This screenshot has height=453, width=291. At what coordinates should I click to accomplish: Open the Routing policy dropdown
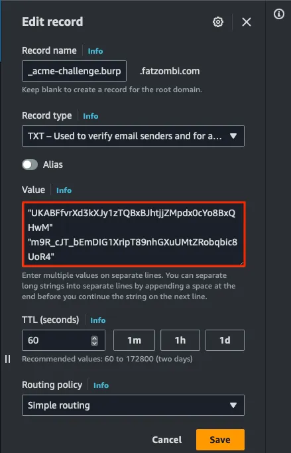click(x=133, y=405)
